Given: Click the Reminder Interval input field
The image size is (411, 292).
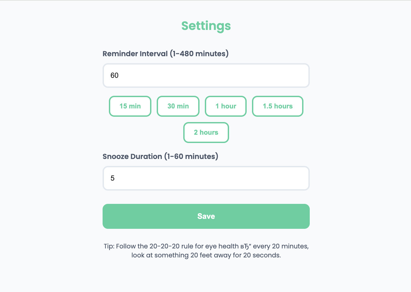Looking at the screenshot, I should tap(206, 75).
